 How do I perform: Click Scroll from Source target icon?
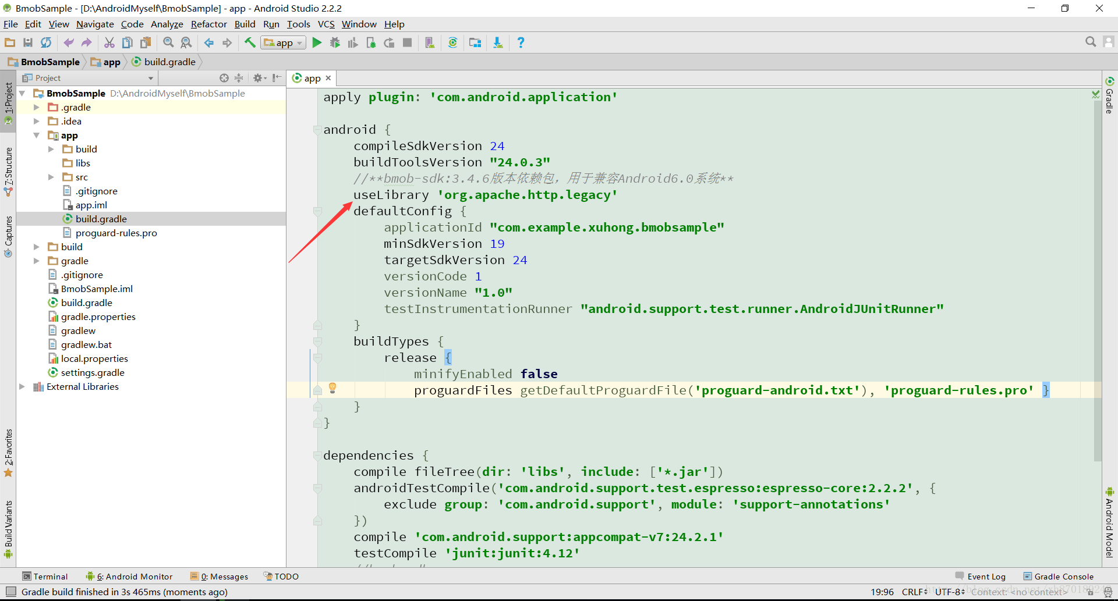coord(224,78)
